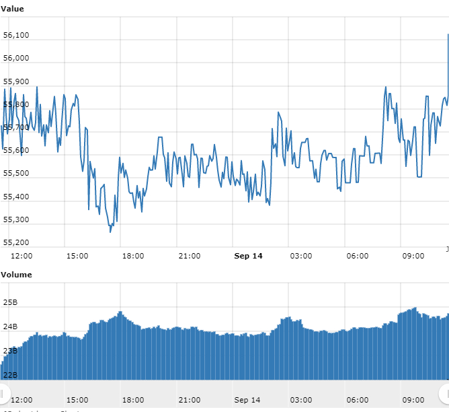Click 06:00 in the gray range selector bar

[x=358, y=400]
